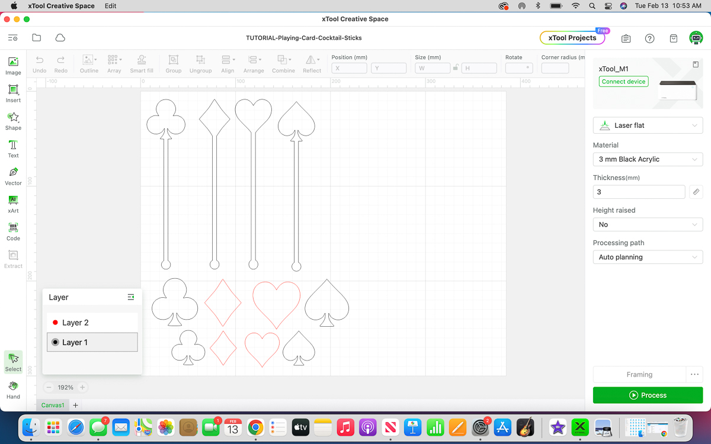The height and width of the screenshot is (444, 711).
Task: Click the plus to increase zoom level
Action: click(82, 387)
